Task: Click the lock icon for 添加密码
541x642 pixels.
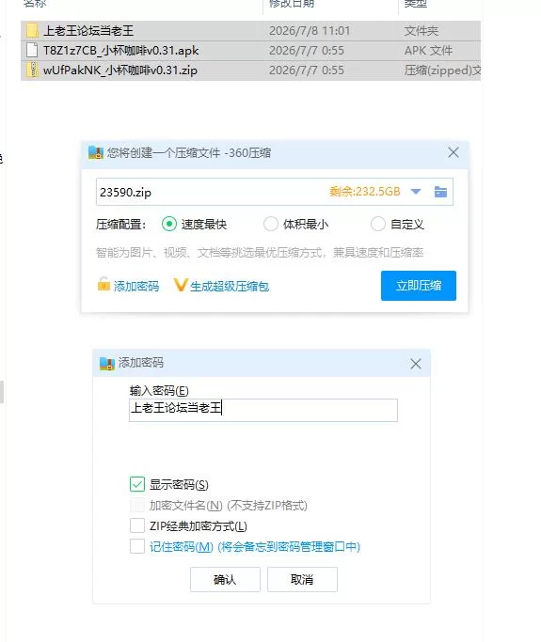Action: click(x=103, y=284)
